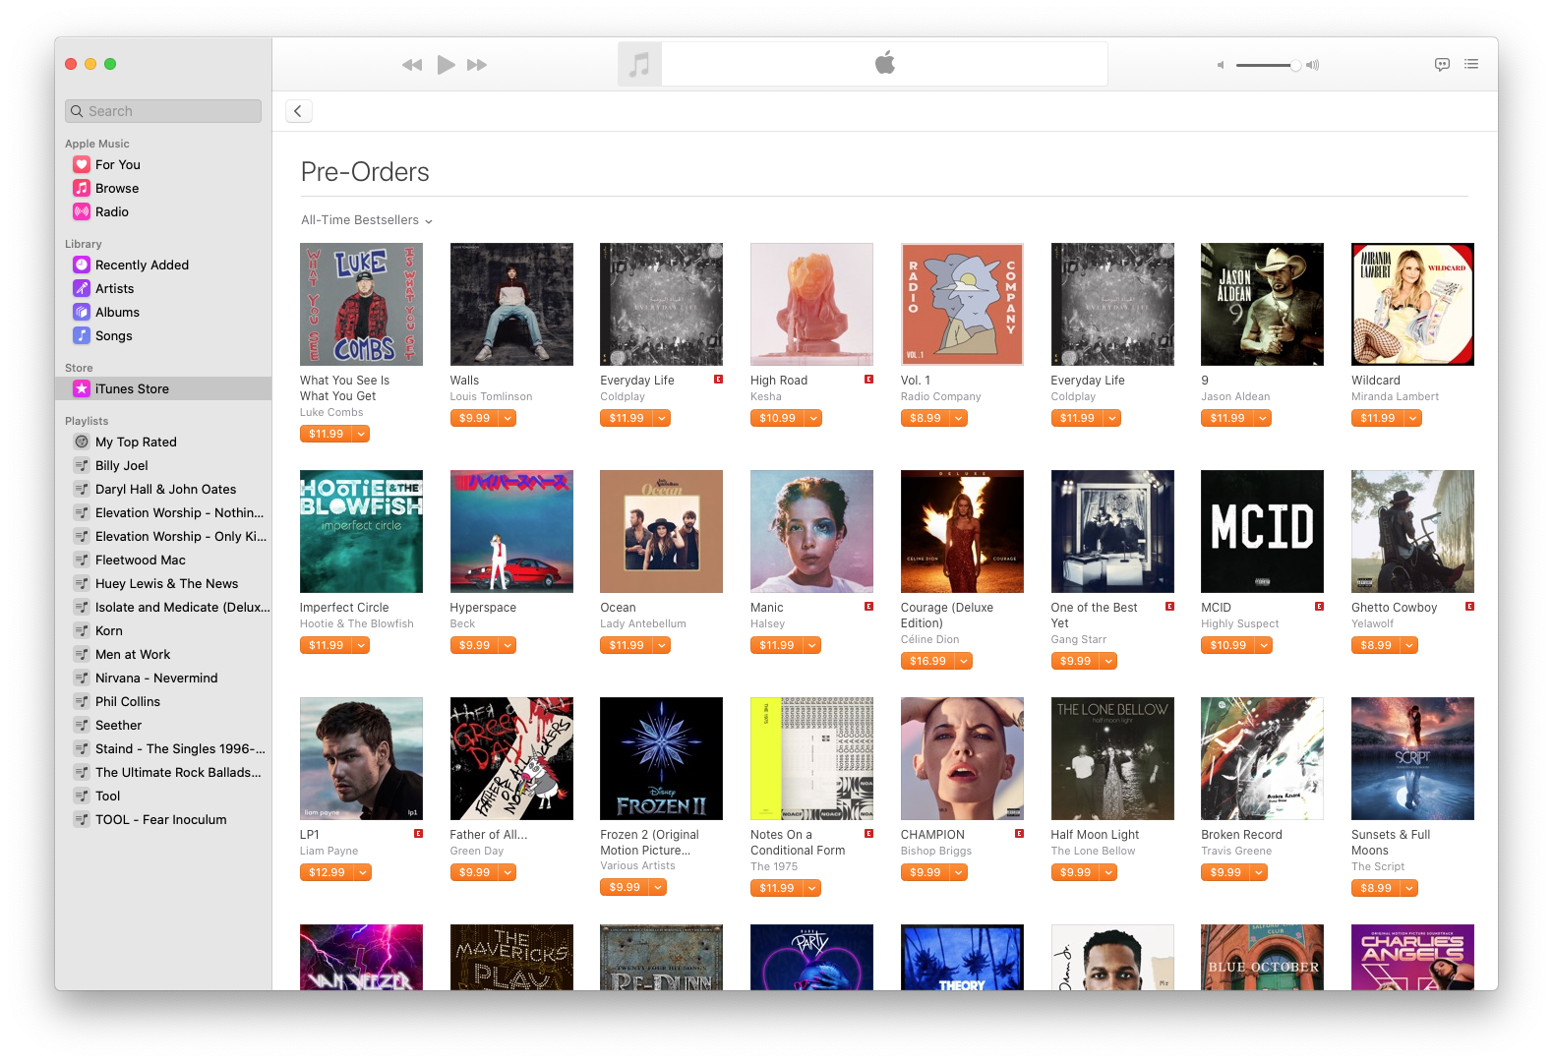Open the Up Next list icon
The width and height of the screenshot is (1553, 1063).
coord(1471,64)
